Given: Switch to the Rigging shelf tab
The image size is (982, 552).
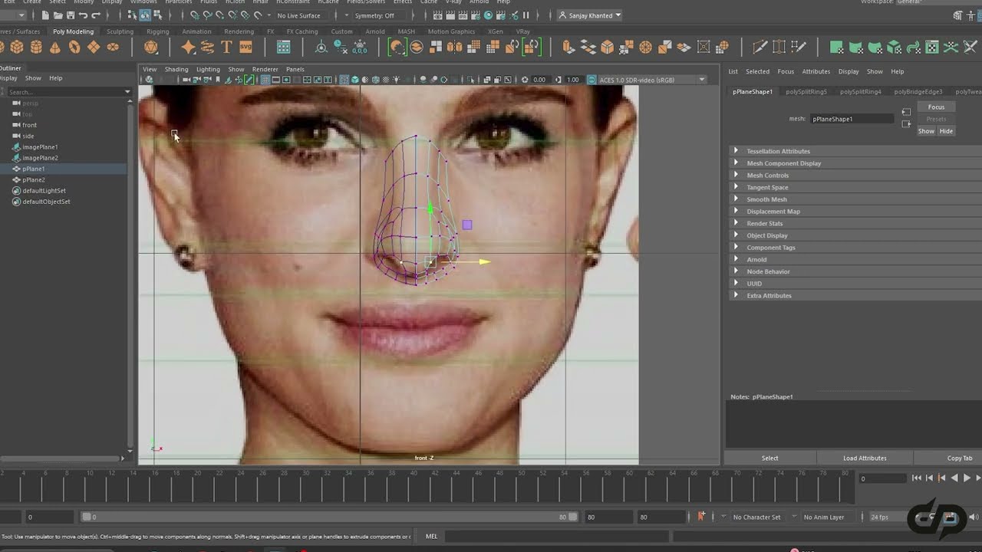Looking at the screenshot, I should pos(157,31).
